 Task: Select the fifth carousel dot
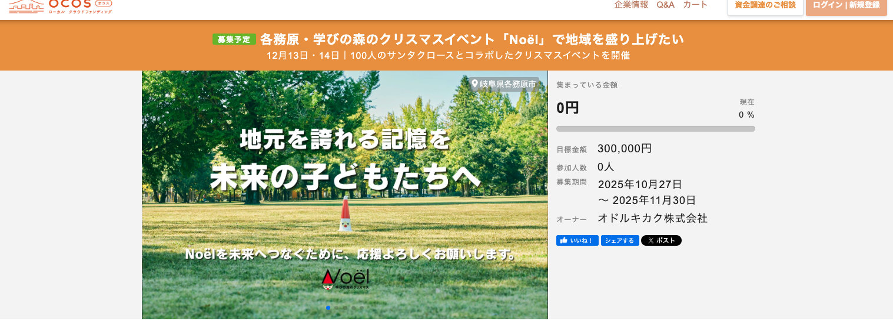coord(362,307)
